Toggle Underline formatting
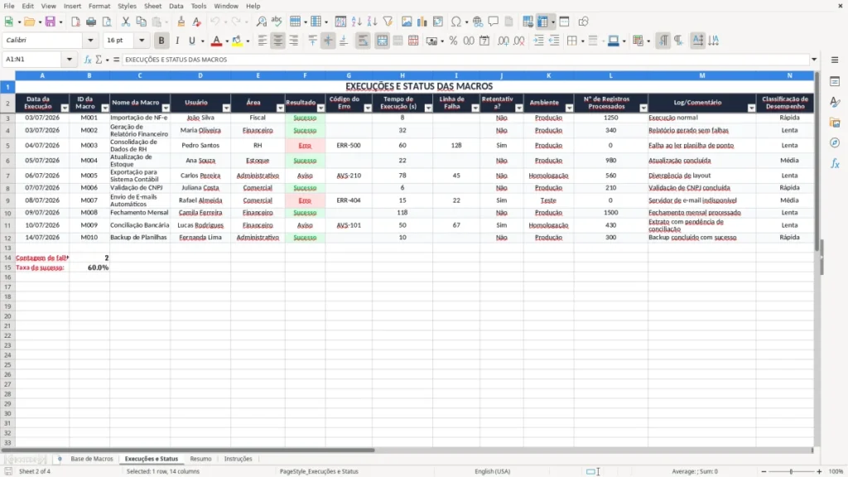848x477 pixels. [x=191, y=41]
